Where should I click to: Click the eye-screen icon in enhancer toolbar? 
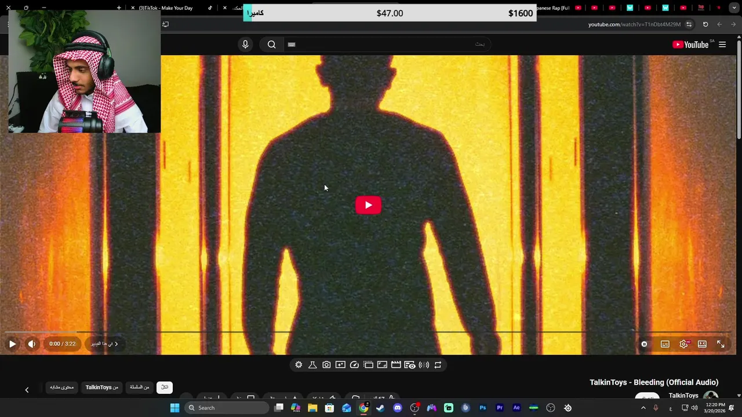pos(410,365)
